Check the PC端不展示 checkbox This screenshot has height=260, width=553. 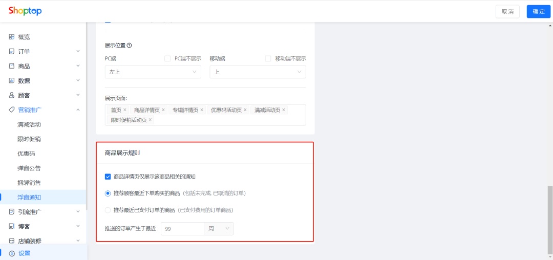(167, 58)
